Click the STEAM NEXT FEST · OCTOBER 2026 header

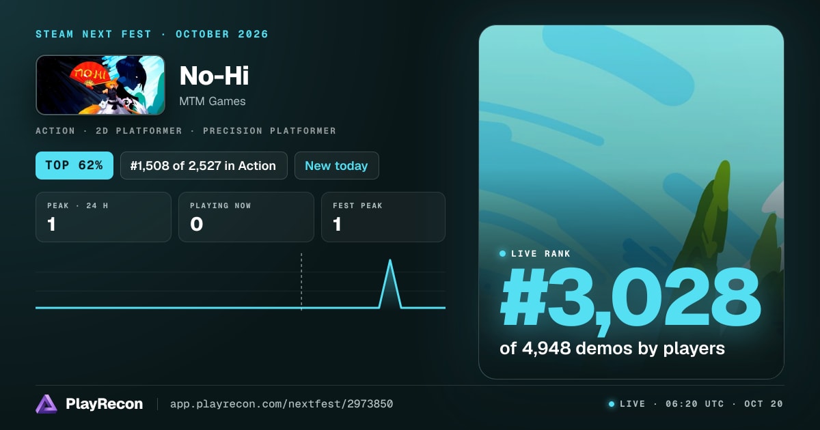(x=152, y=34)
